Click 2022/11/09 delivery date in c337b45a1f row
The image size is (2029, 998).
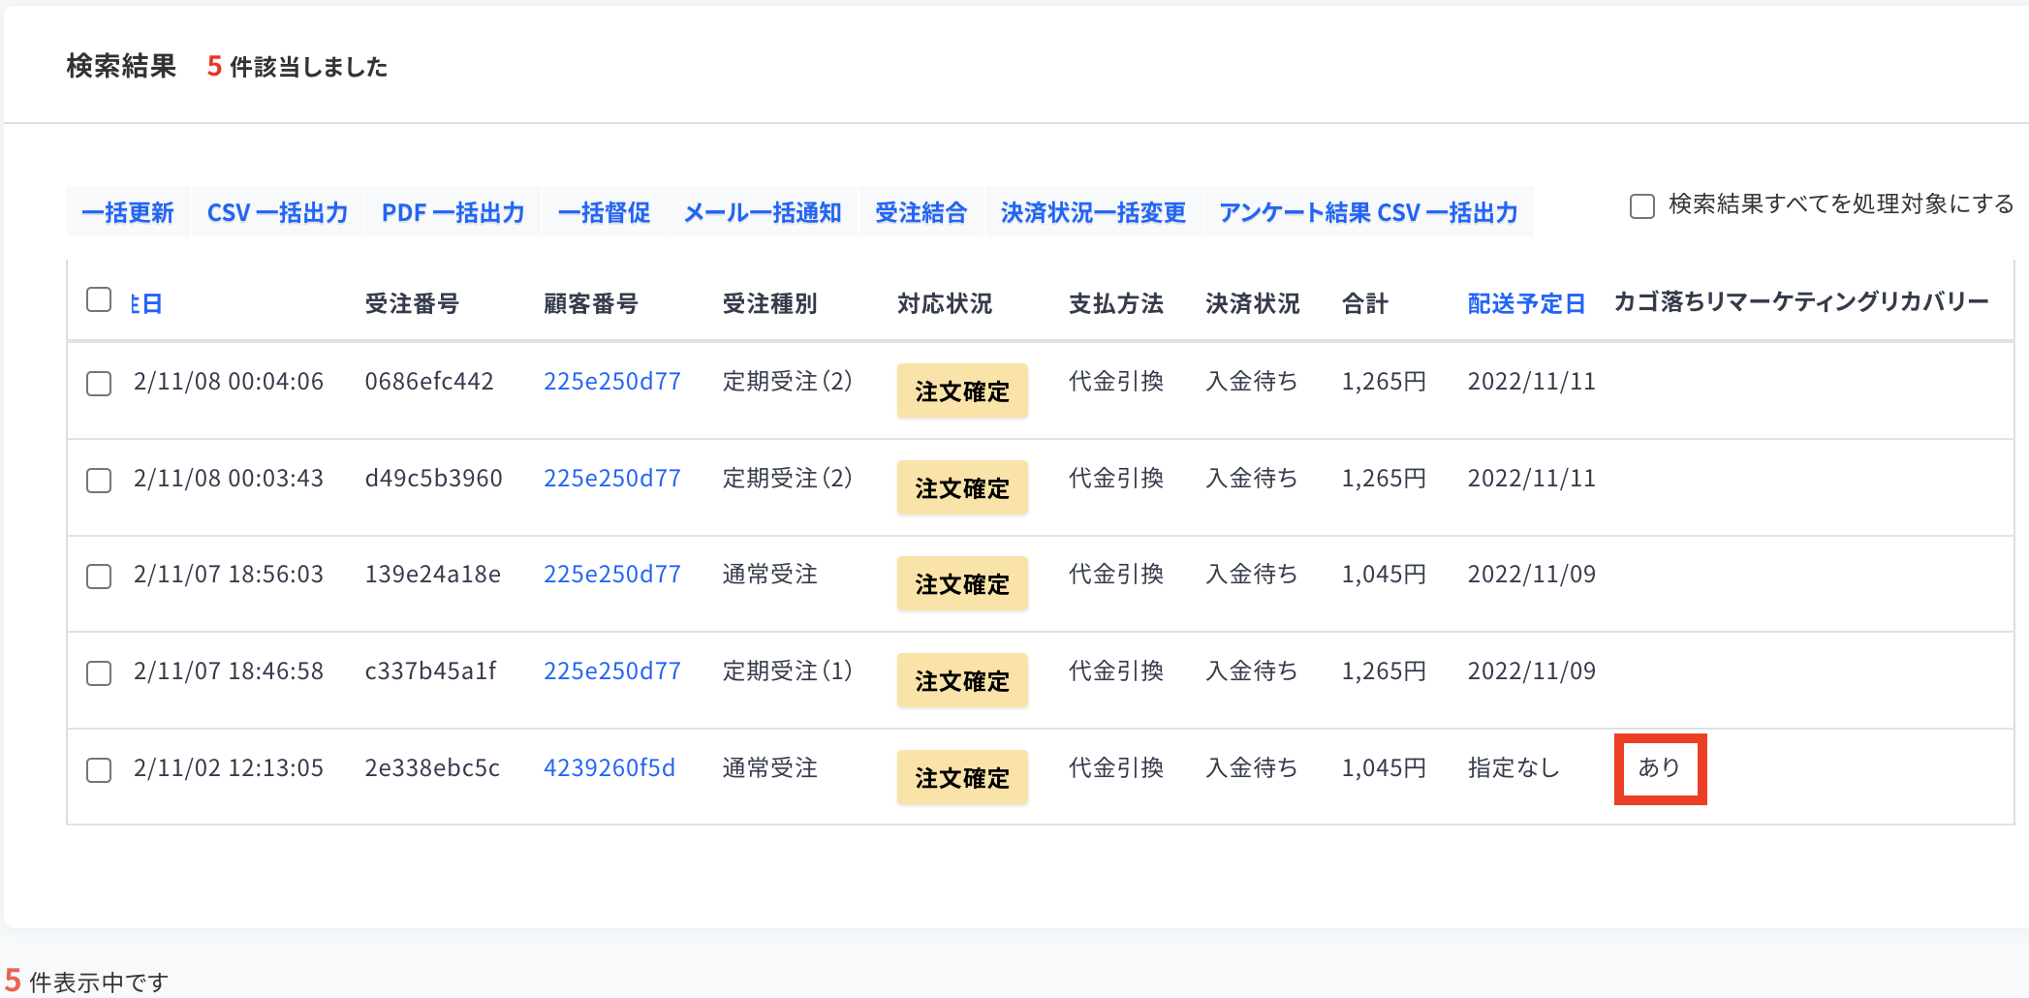tap(1531, 671)
